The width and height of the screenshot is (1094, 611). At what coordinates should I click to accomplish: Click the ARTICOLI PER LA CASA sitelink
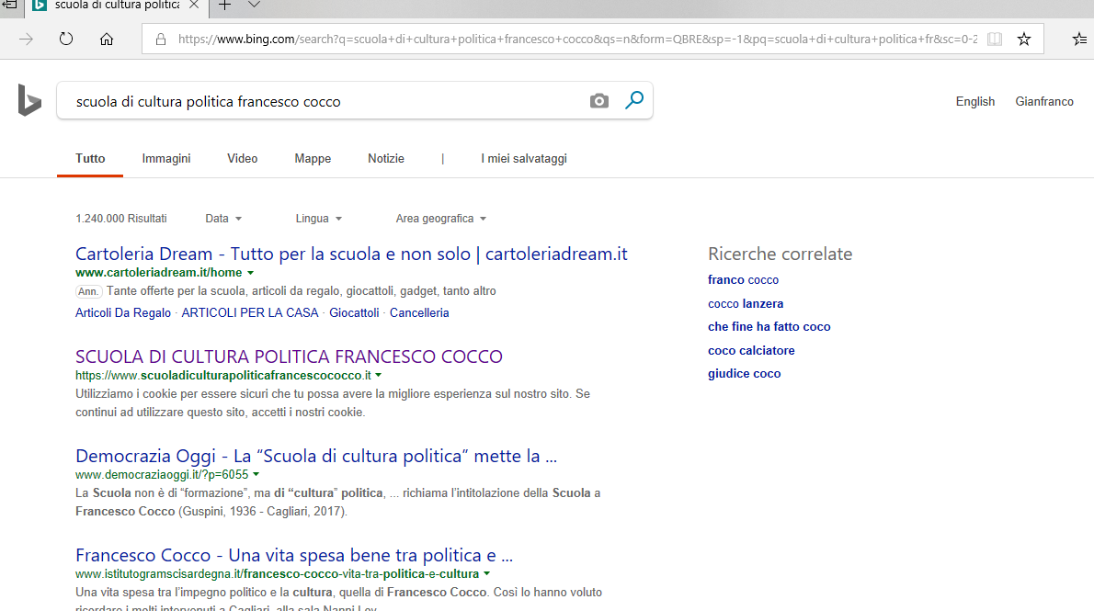(x=250, y=312)
